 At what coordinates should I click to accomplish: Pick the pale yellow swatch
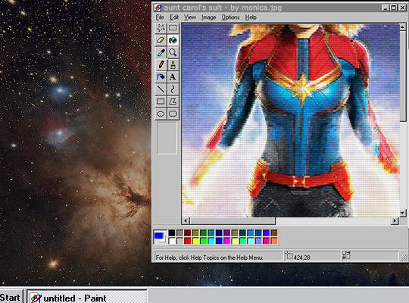point(235,241)
